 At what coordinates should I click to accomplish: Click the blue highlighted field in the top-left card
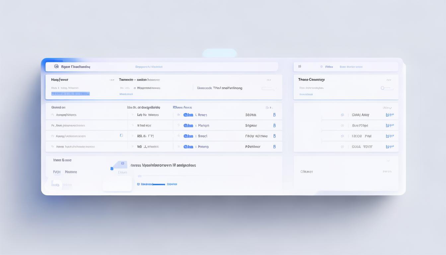[70, 94]
